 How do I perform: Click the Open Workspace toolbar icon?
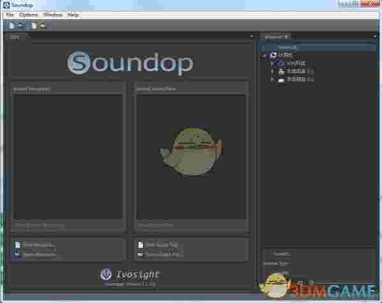tap(21, 25)
